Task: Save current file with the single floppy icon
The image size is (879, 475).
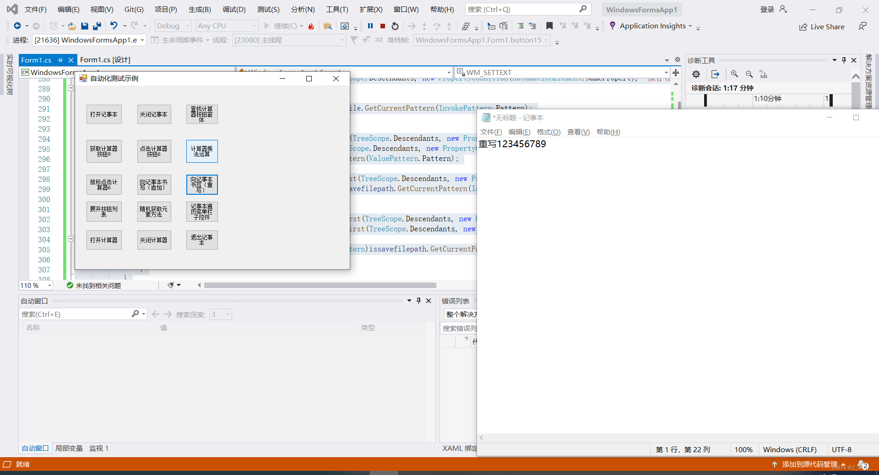Action: [84, 26]
